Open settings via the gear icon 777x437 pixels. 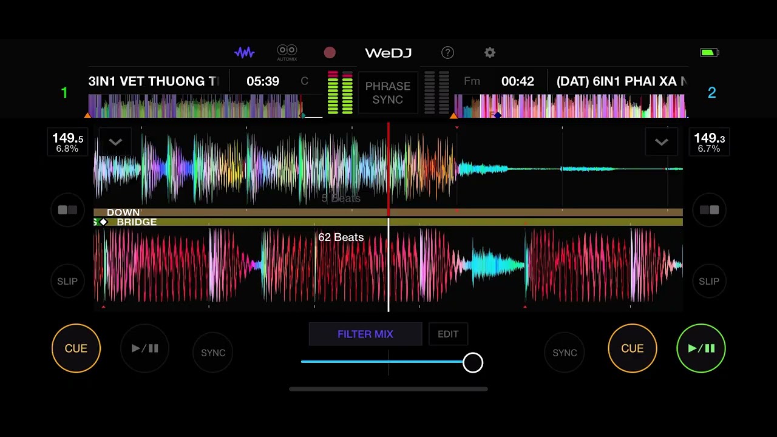[x=490, y=53]
